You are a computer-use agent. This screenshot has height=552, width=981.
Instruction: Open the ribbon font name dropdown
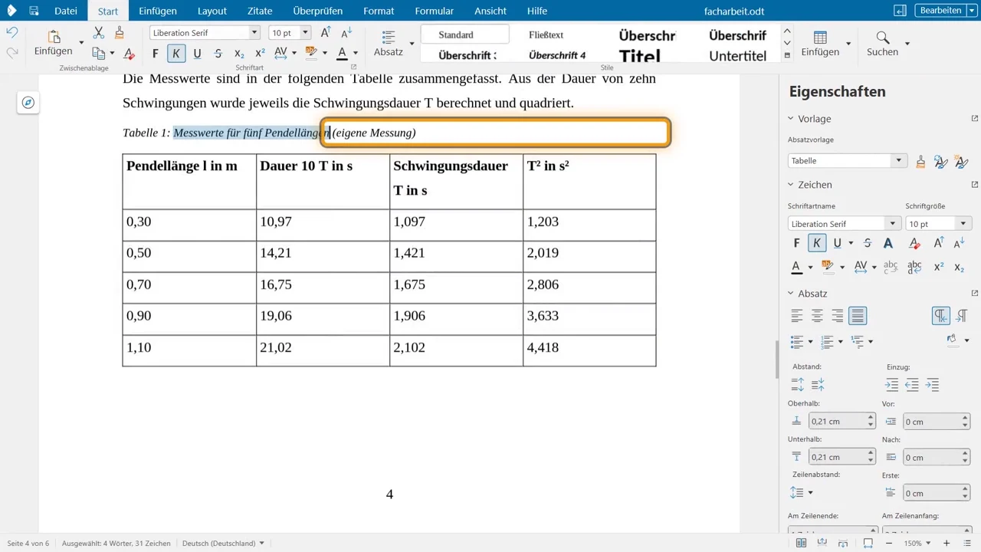(254, 33)
